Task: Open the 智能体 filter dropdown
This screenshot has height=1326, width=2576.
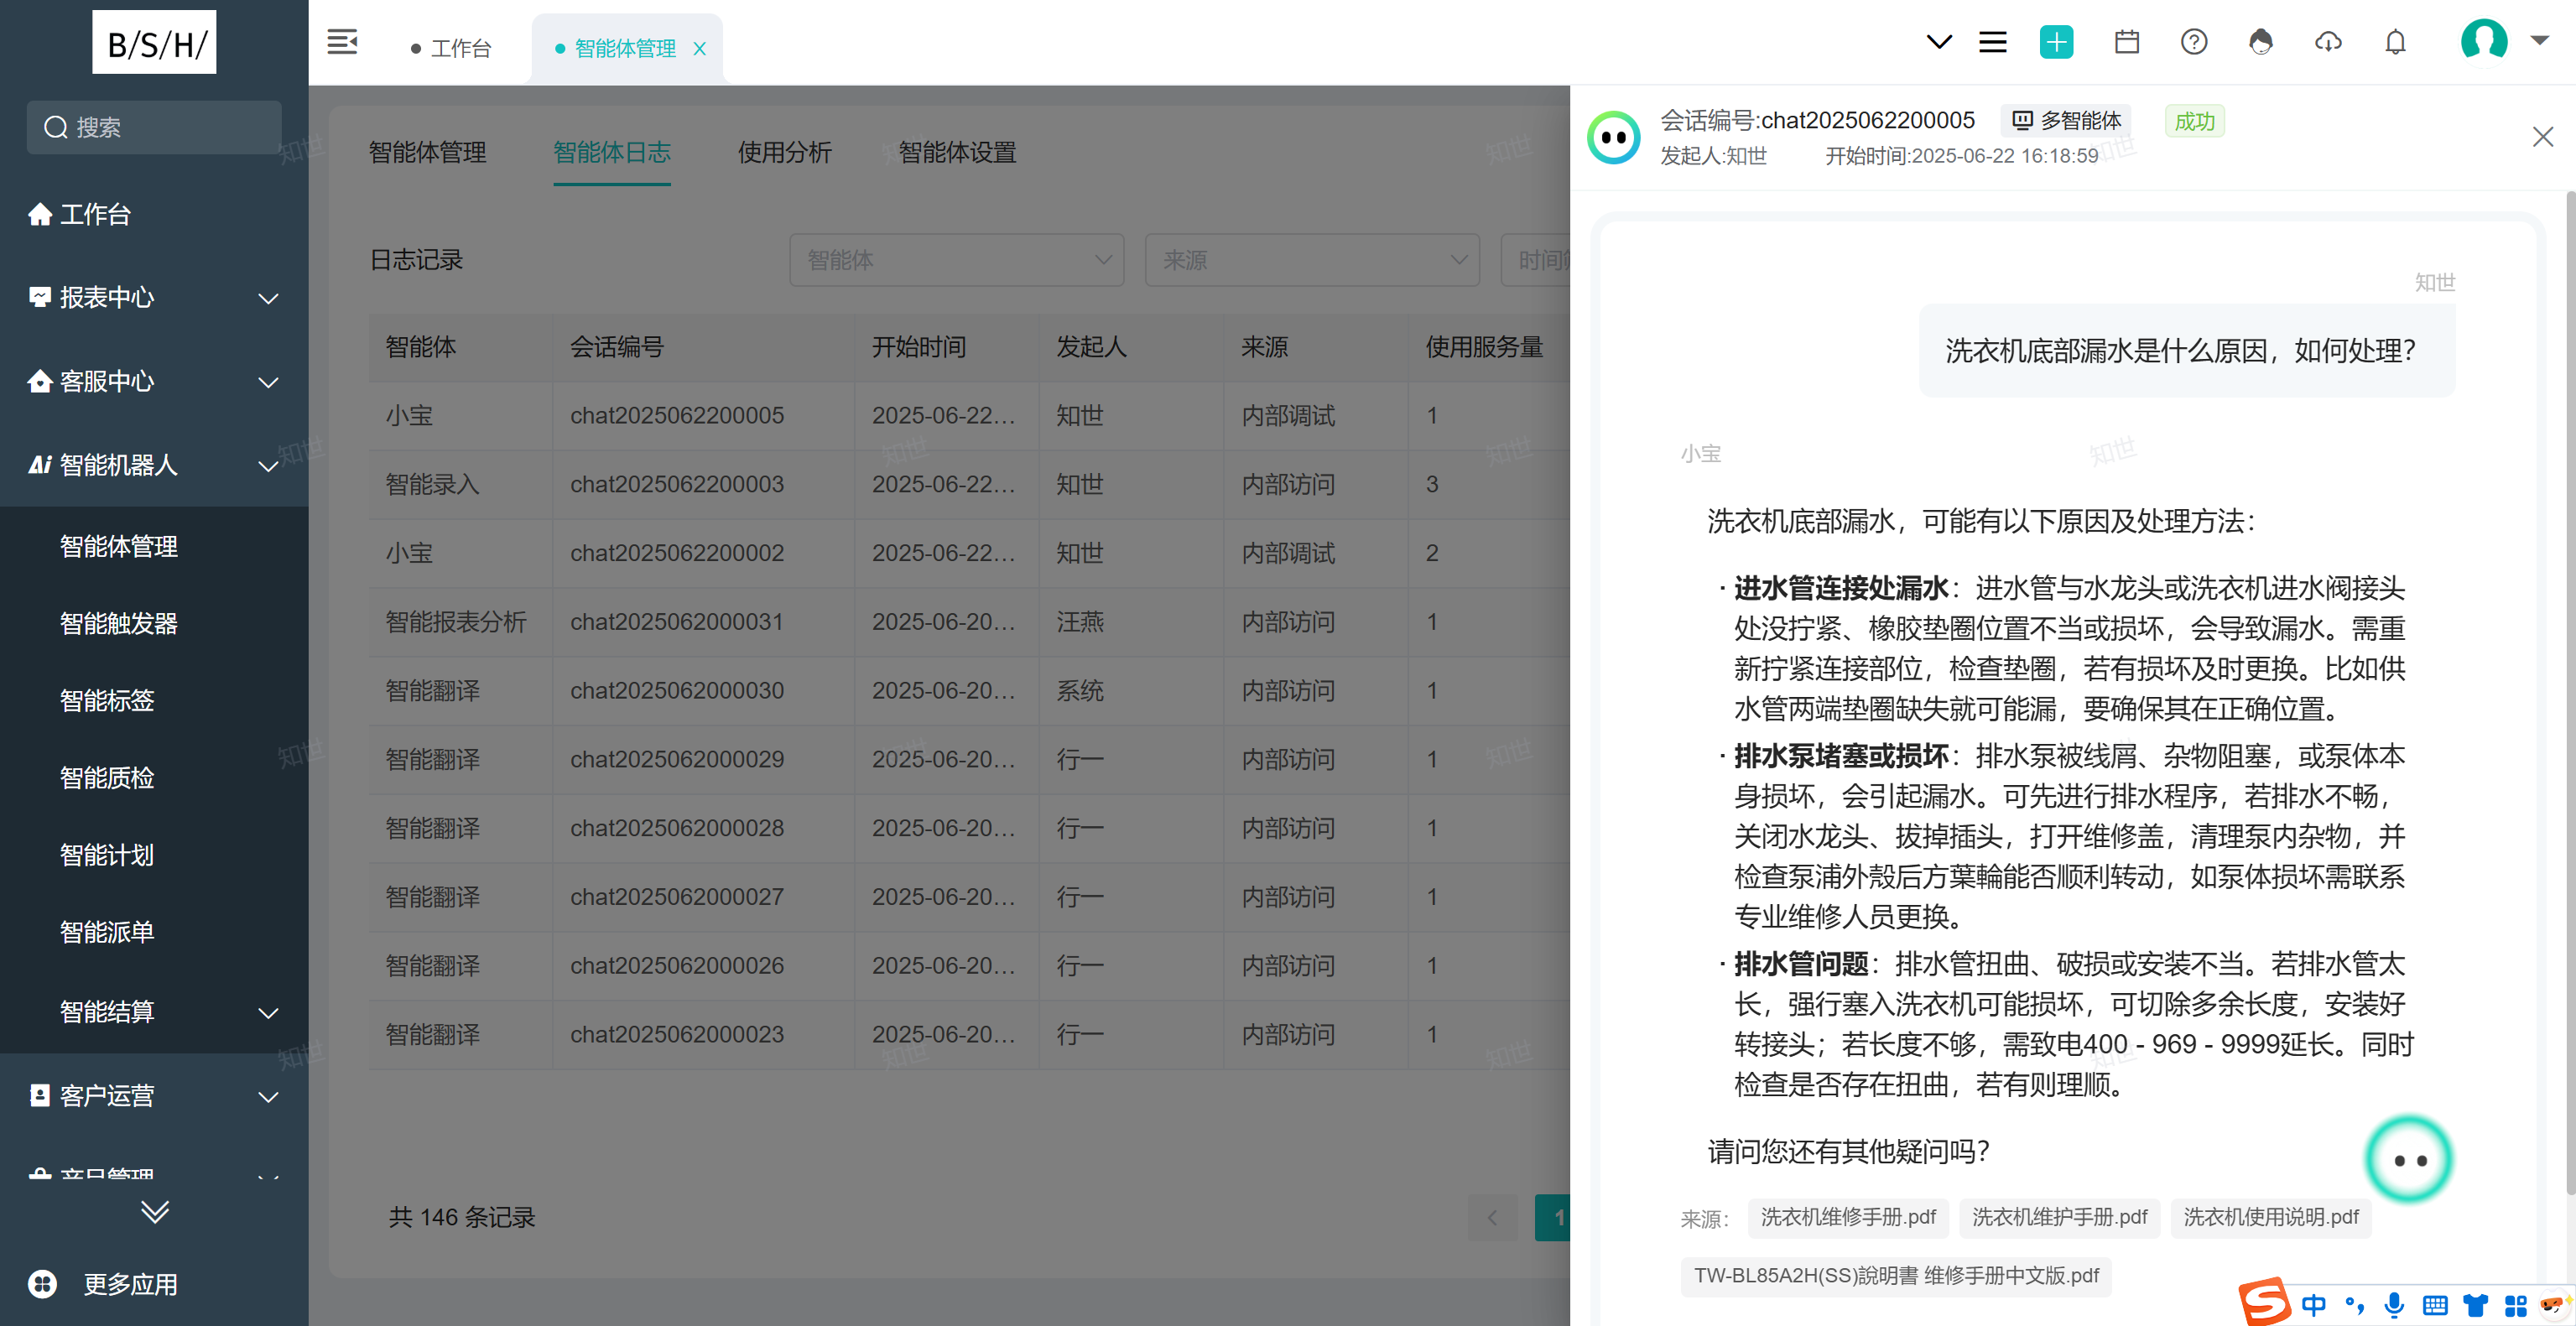Action: click(x=957, y=260)
